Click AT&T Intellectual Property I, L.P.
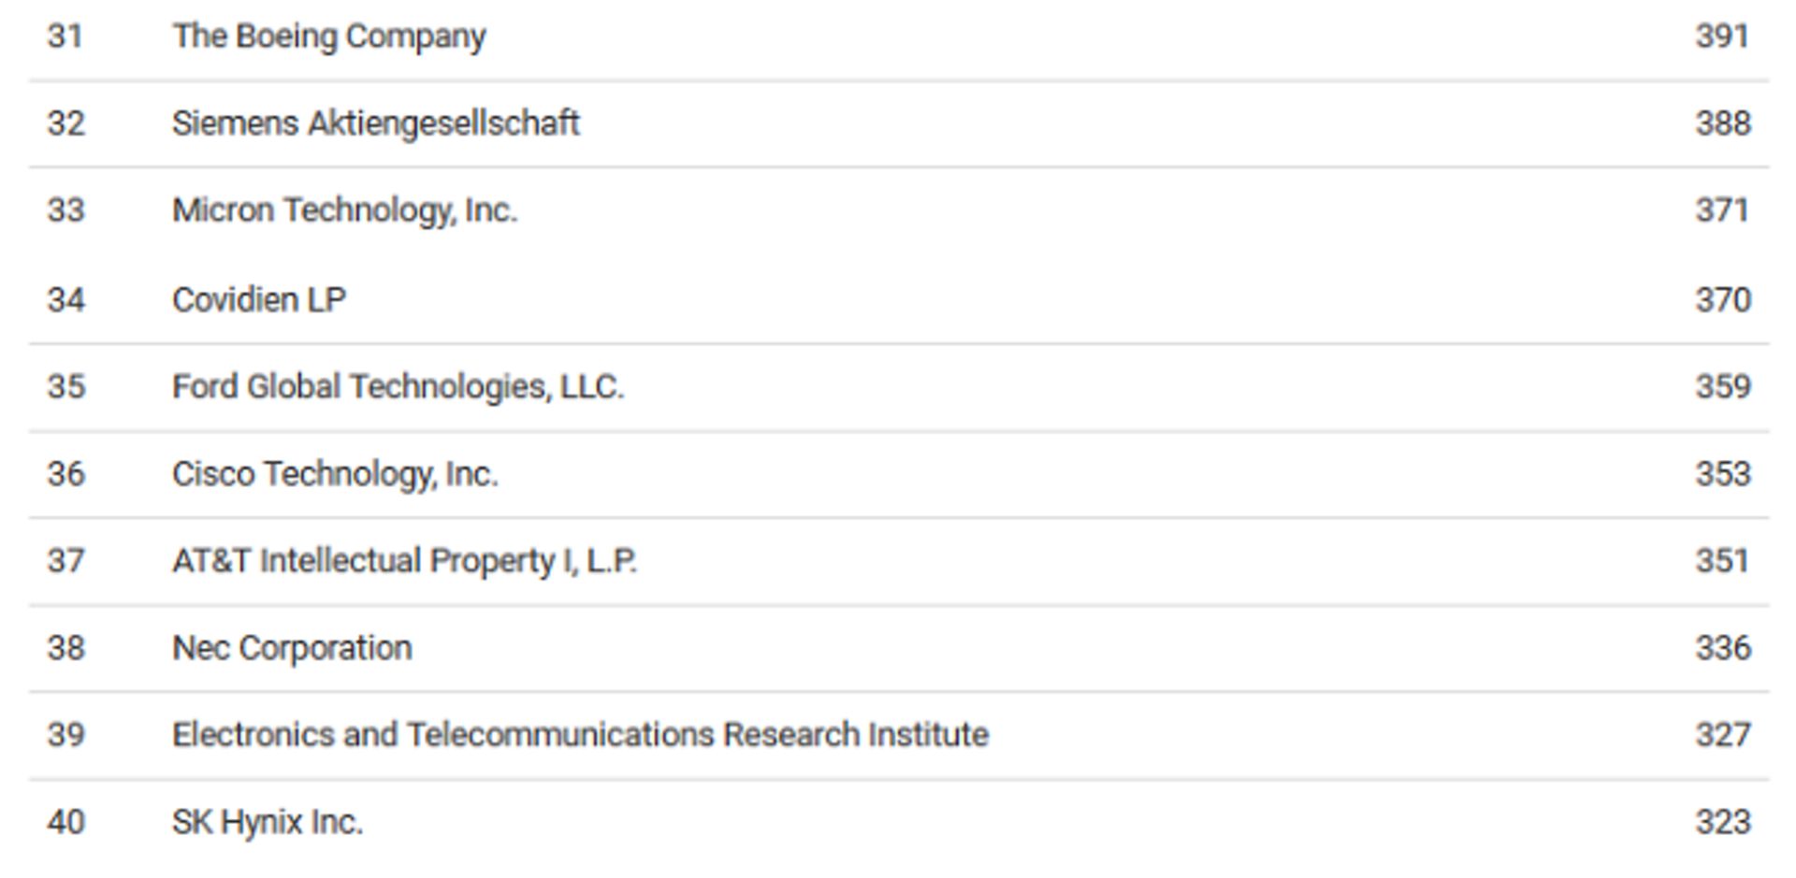This screenshot has width=1796, height=878. tap(404, 561)
